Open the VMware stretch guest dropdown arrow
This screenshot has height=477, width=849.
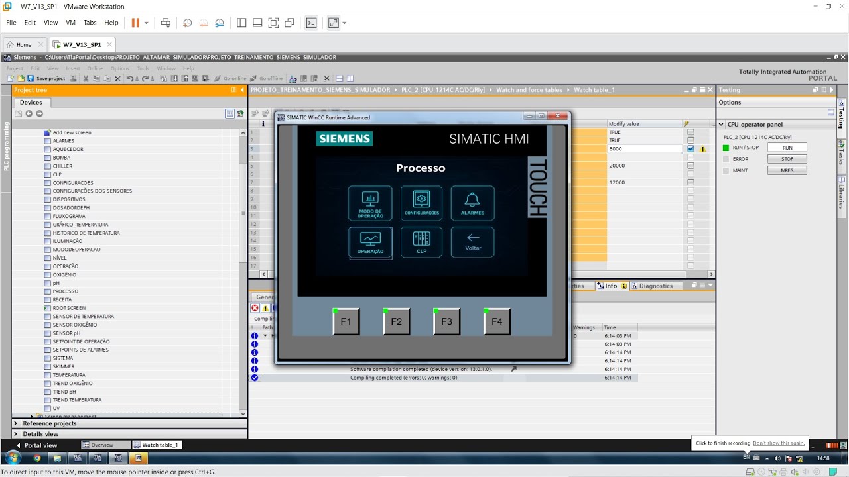(x=344, y=23)
